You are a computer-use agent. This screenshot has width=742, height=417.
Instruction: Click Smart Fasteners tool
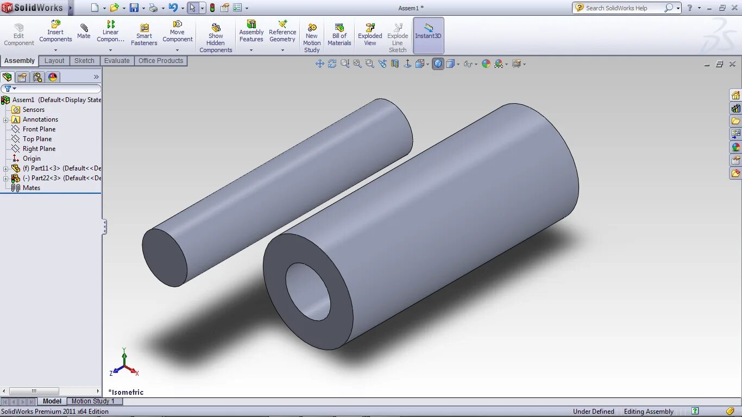tap(144, 35)
